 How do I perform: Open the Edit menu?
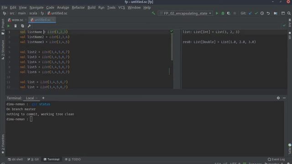coord(13,7)
